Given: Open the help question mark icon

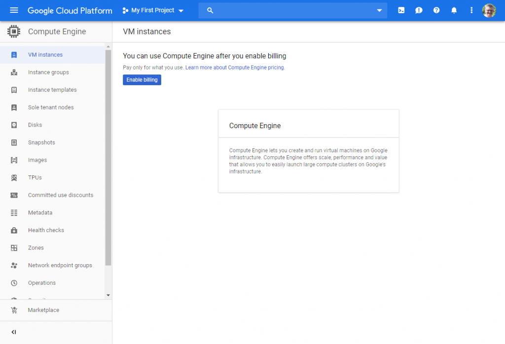Looking at the screenshot, I should pyautogui.click(x=436, y=10).
